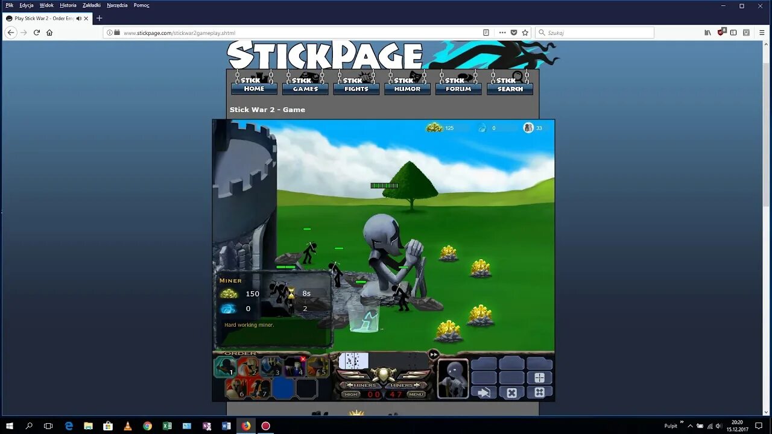
Task: Open Chrome from taskbar
Action: [x=148, y=426]
